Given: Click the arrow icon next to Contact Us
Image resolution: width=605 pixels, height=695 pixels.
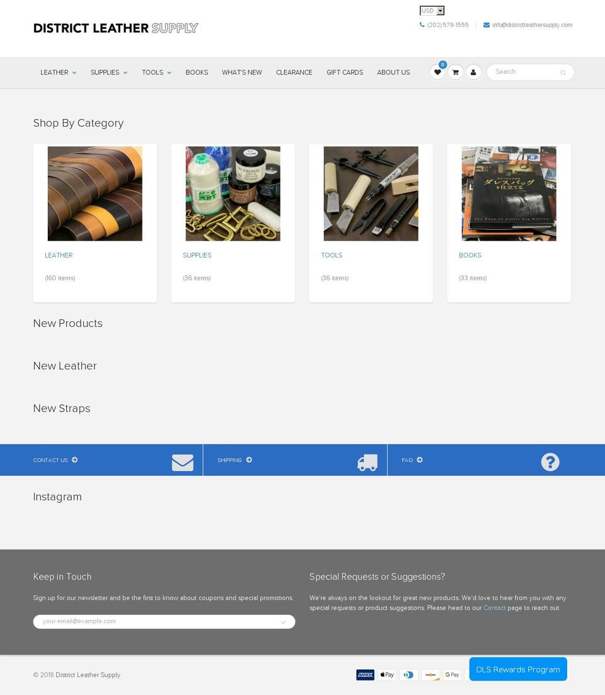Looking at the screenshot, I should (74, 459).
